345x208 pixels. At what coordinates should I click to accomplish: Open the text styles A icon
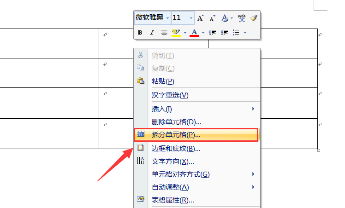(225, 18)
